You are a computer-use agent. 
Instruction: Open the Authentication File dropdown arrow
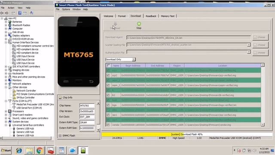[249, 52]
